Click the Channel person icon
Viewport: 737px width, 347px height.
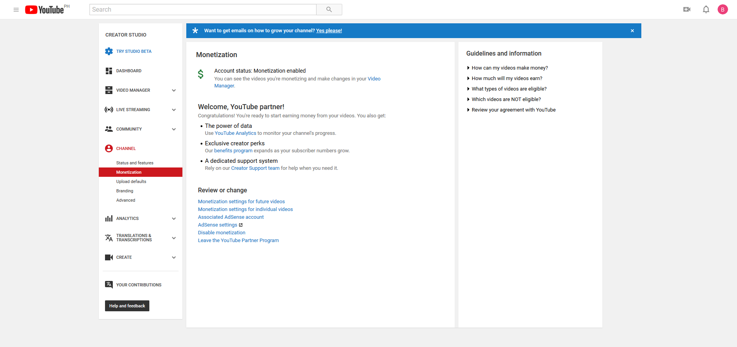pyautogui.click(x=109, y=148)
